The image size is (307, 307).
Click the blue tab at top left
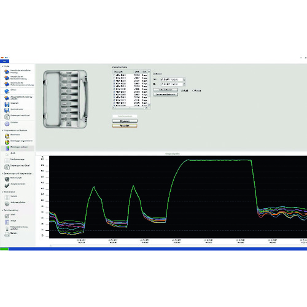click(4, 61)
